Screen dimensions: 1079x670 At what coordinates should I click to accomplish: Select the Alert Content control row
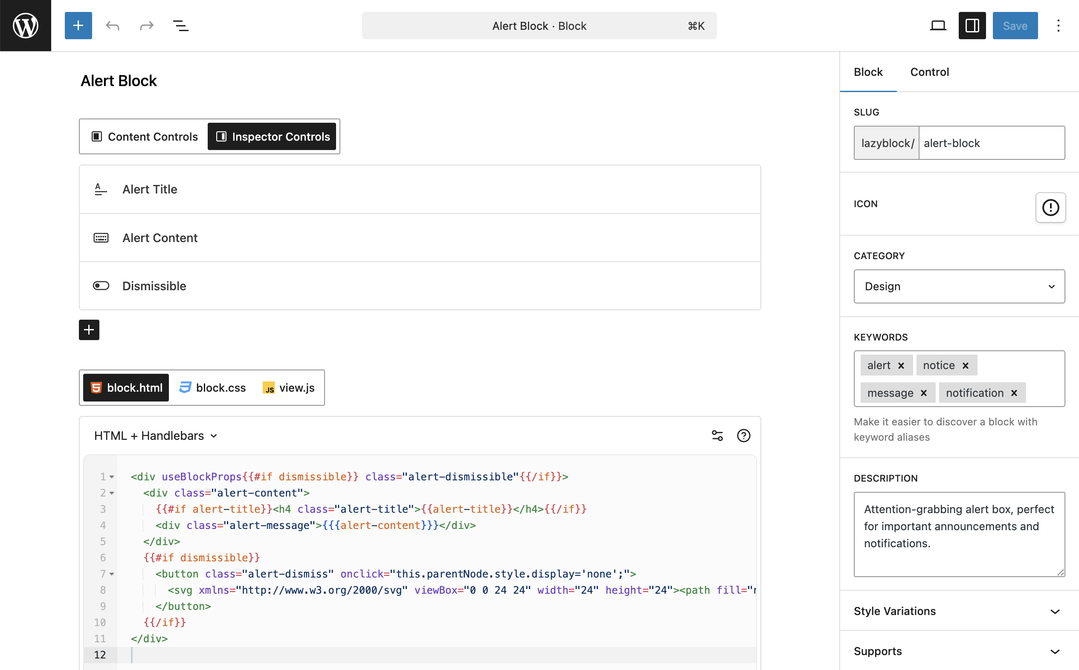click(420, 238)
